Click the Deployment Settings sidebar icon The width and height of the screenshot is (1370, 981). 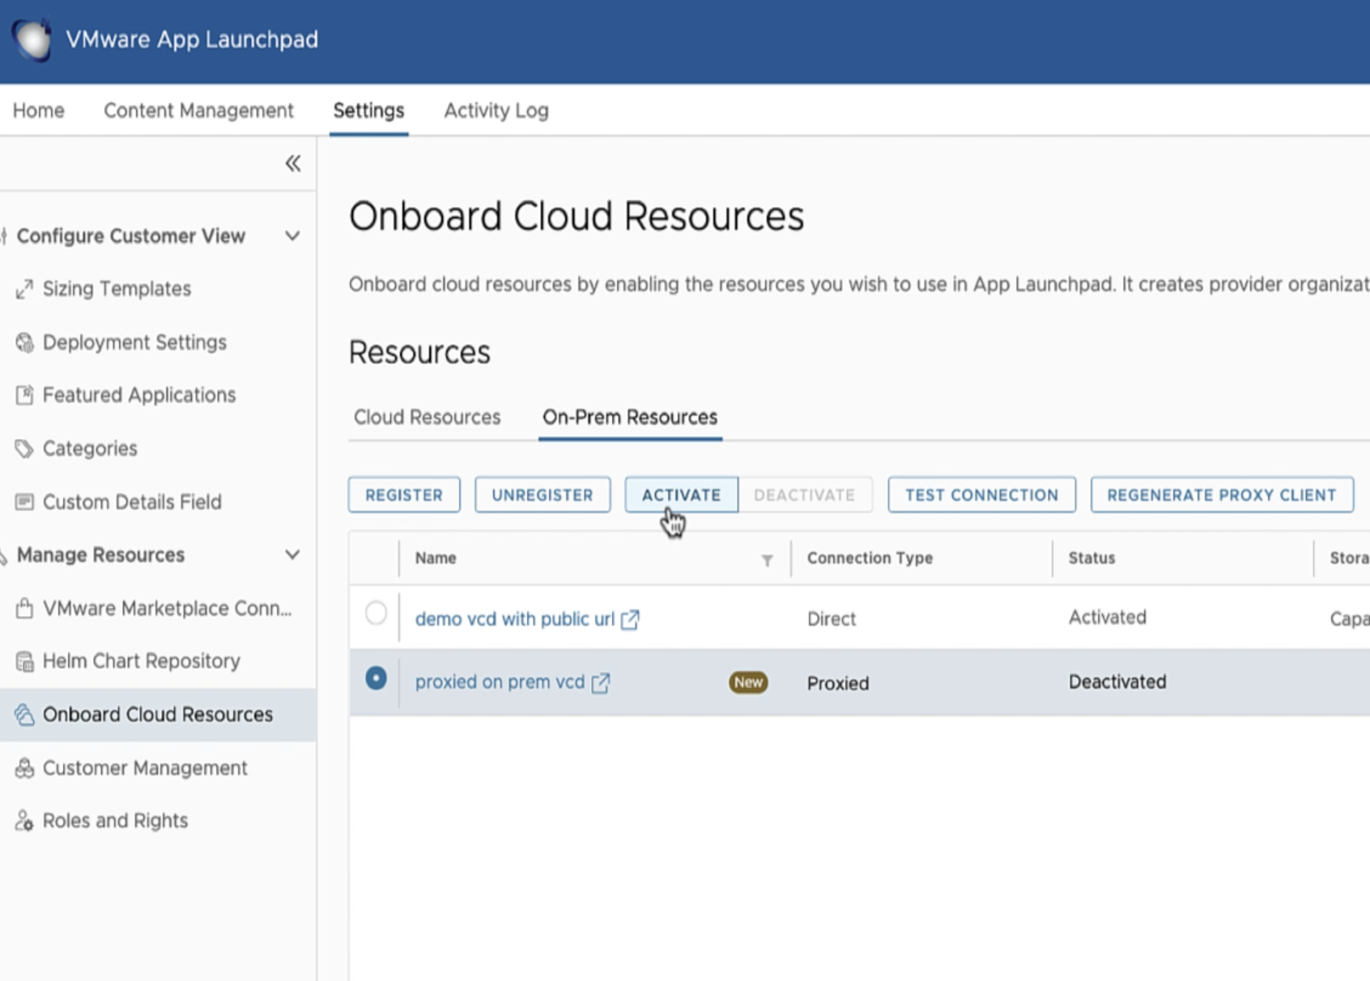(x=24, y=342)
